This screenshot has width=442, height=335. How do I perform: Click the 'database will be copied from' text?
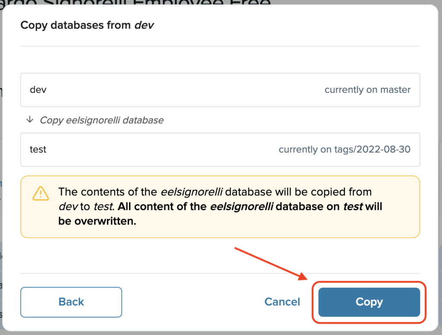(x=298, y=192)
